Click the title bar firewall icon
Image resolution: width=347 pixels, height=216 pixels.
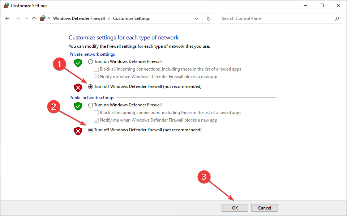[x=6, y=5]
